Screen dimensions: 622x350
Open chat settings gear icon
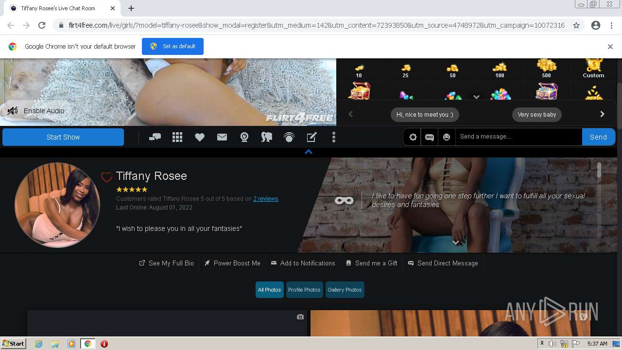tap(413, 137)
